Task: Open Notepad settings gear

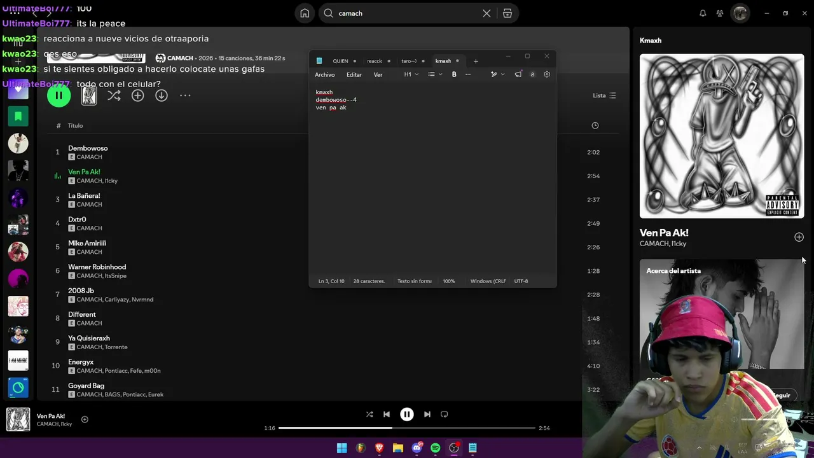Action: pyautogui.click(x=546, y=74)
